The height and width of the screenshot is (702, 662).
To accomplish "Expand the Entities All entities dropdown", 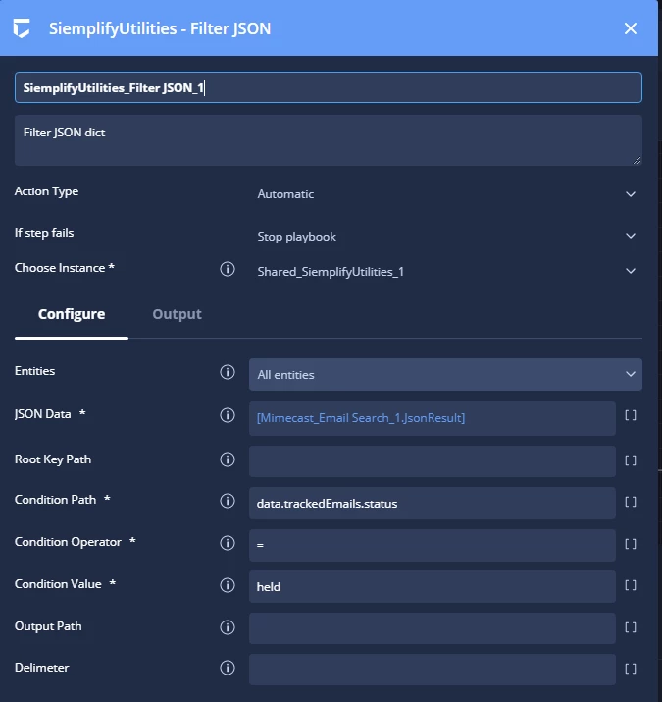I will [x=445, y=374].
